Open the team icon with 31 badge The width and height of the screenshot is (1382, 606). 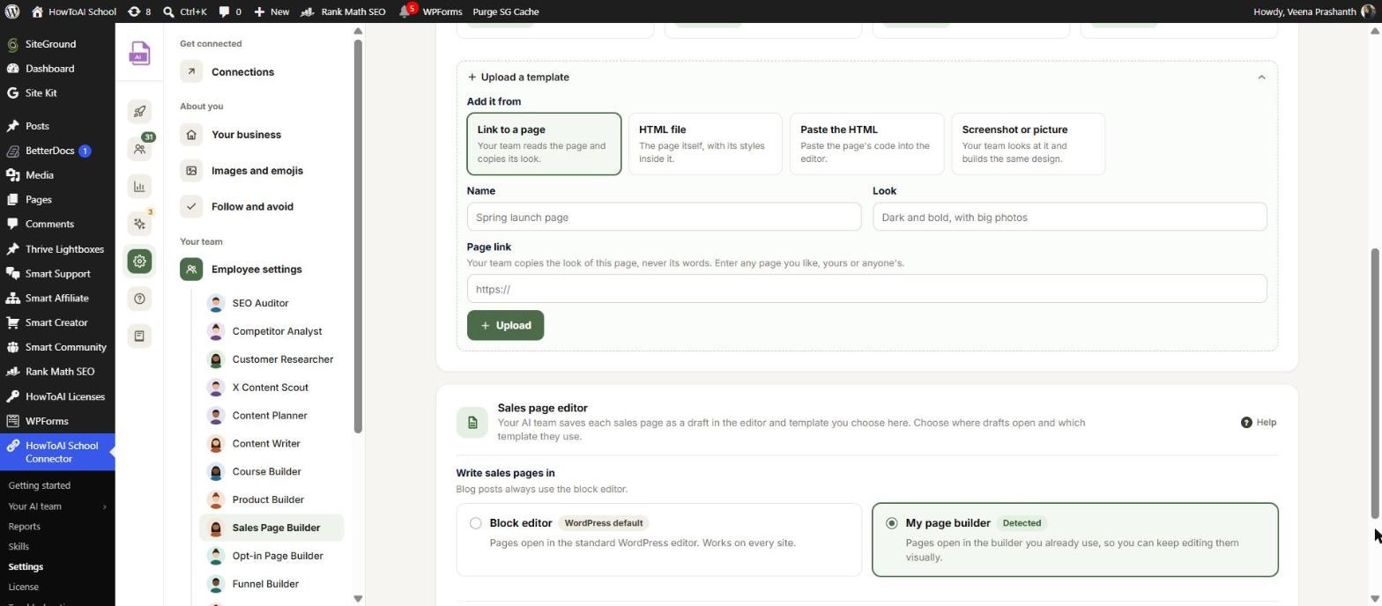click(139, 149)
